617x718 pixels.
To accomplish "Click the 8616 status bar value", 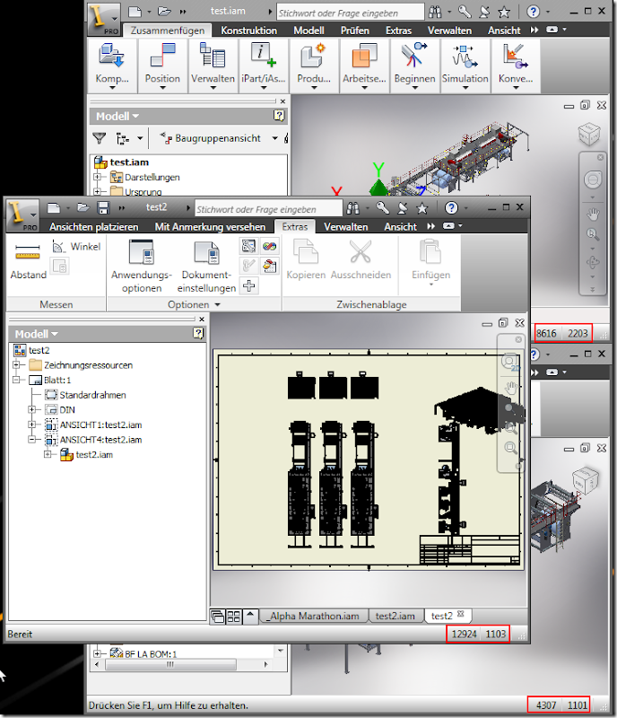I will (546, 333).
